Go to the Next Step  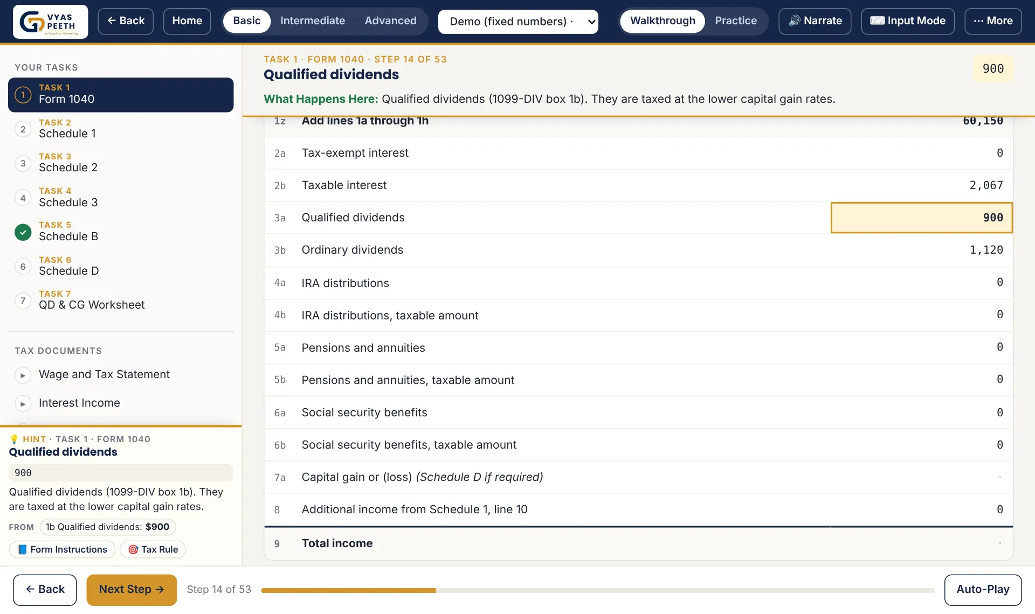132,590
